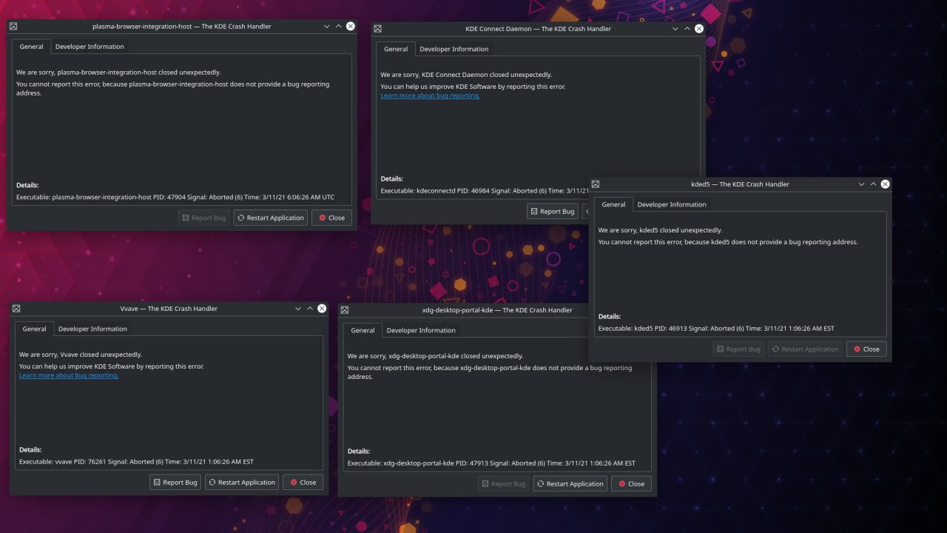Select General tab in kded5 window
The height and width of the screenshot is (533, 947).
[613, 204]
